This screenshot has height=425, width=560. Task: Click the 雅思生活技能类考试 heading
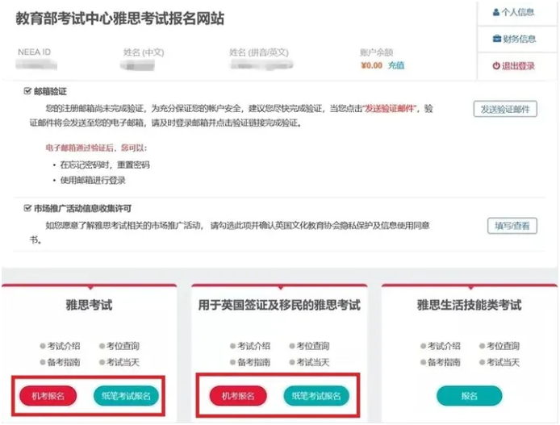[x=470, y=305]
